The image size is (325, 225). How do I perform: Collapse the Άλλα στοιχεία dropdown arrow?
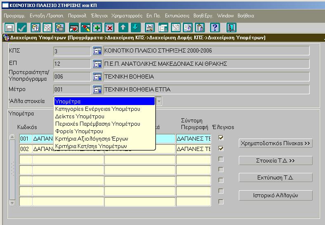(159, 101)
